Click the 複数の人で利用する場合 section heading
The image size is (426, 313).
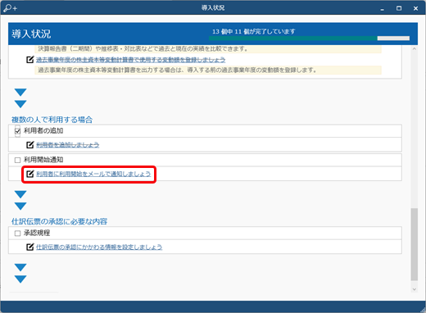(x=52, y=120)
